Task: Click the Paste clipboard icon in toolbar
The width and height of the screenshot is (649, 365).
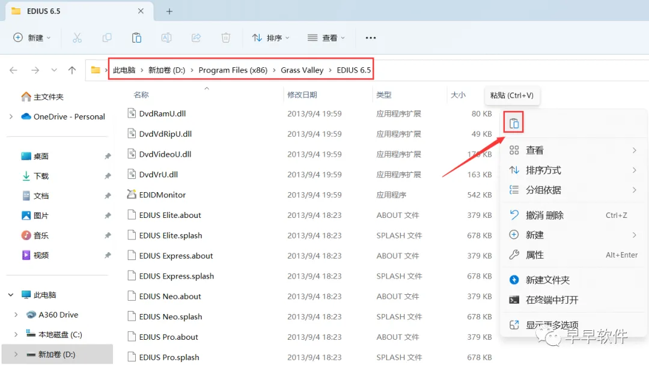Action: pos(136,38)
